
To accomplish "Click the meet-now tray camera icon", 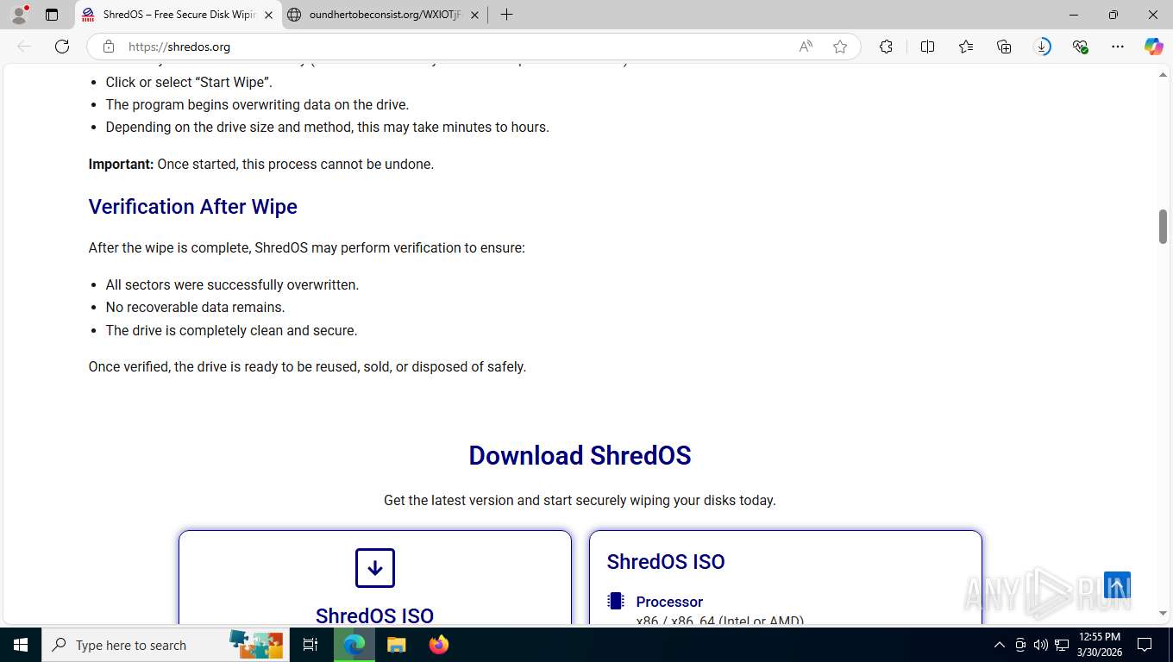I will (1020, 645).
